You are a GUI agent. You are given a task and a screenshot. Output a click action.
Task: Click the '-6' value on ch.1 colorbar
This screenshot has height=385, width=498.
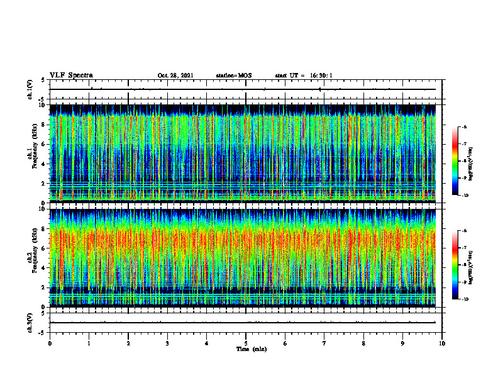point(464,127)
